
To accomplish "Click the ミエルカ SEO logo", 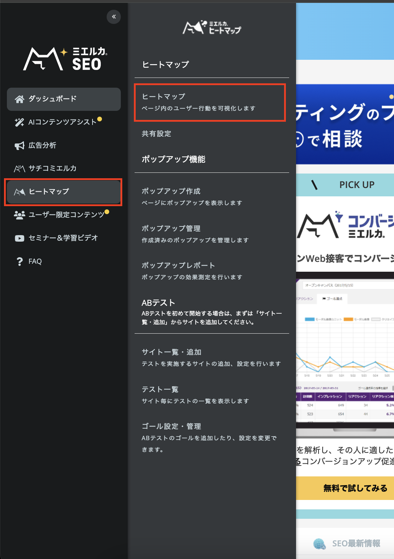I will (x=65, y=59).
